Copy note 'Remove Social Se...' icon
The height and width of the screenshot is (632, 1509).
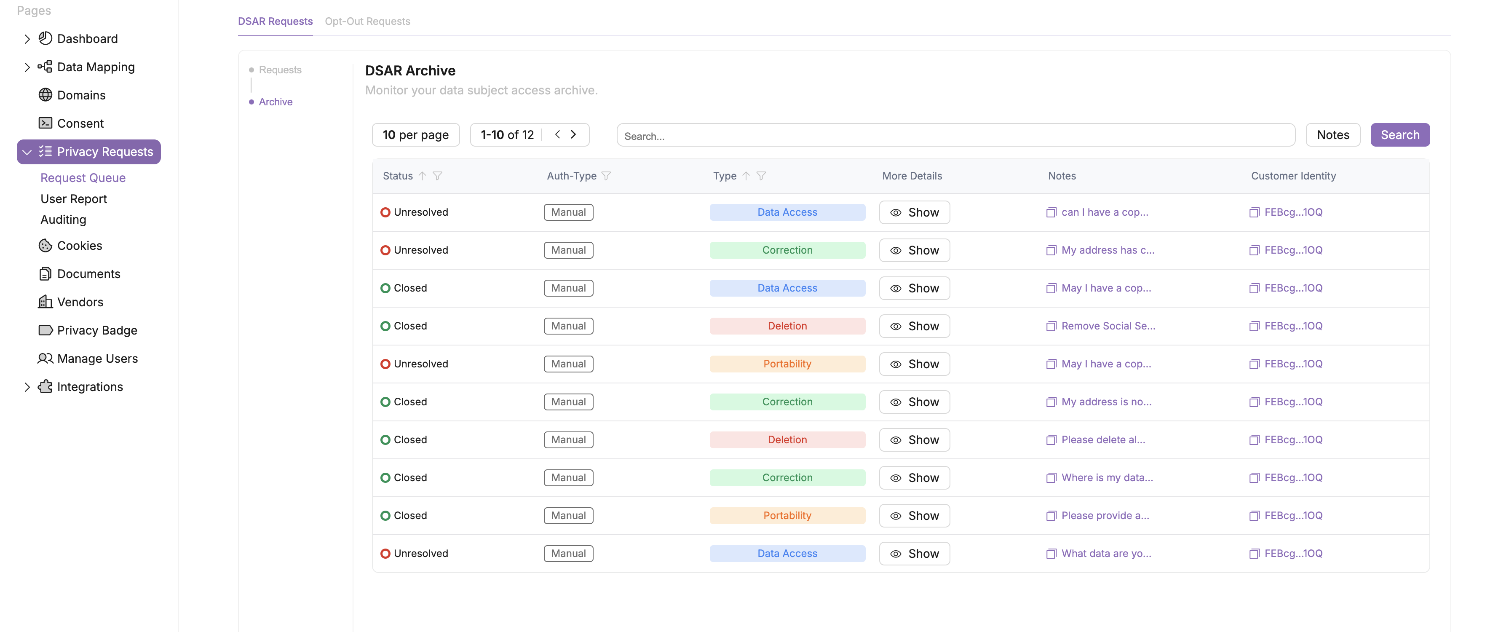pyautogui.click(x=1051, y=326)
